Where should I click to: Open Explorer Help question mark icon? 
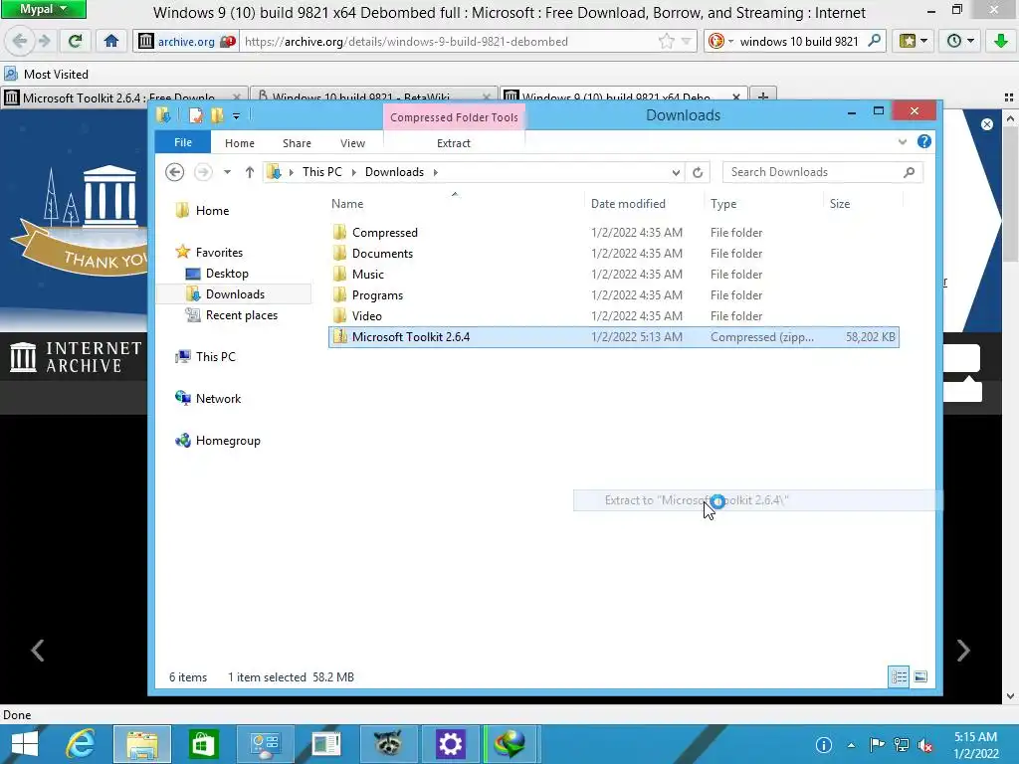924,141
